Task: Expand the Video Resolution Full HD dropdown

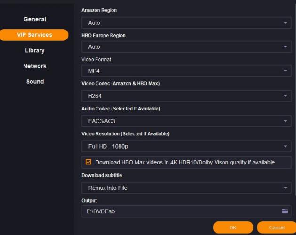Action: pyautogui.click(x=186, y=147)
